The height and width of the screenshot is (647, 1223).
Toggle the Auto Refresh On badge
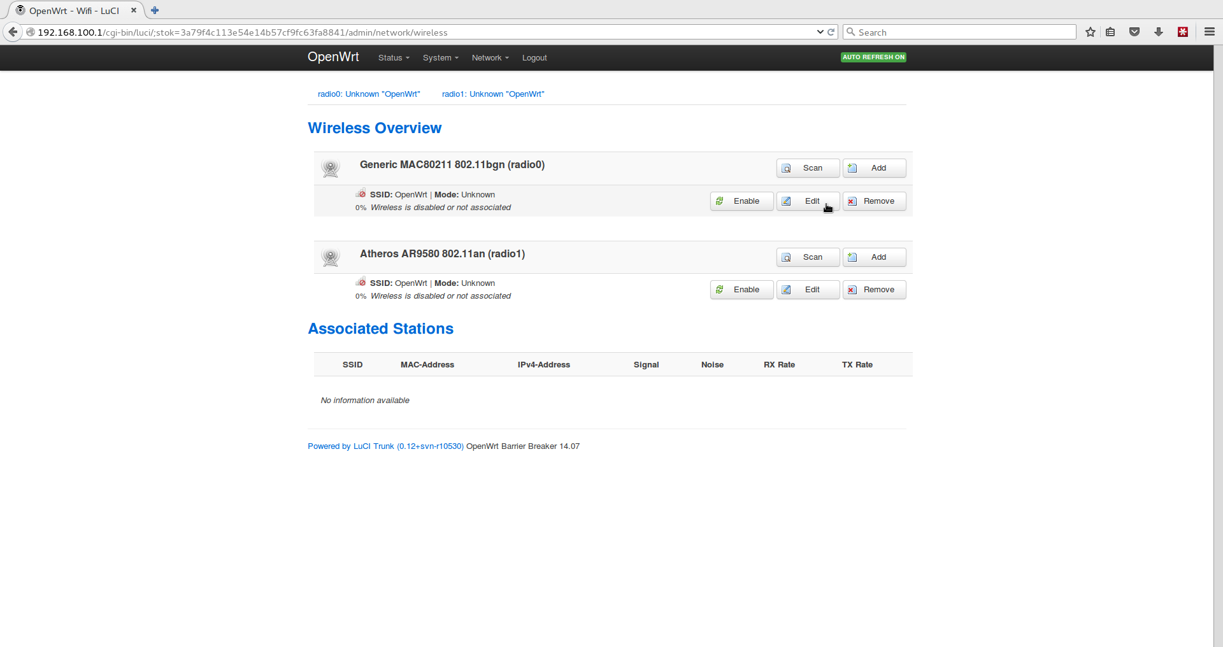[x=873, y=57]
